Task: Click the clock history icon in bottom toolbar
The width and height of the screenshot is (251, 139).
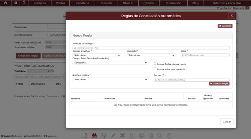Action: (x=169, y=136)
